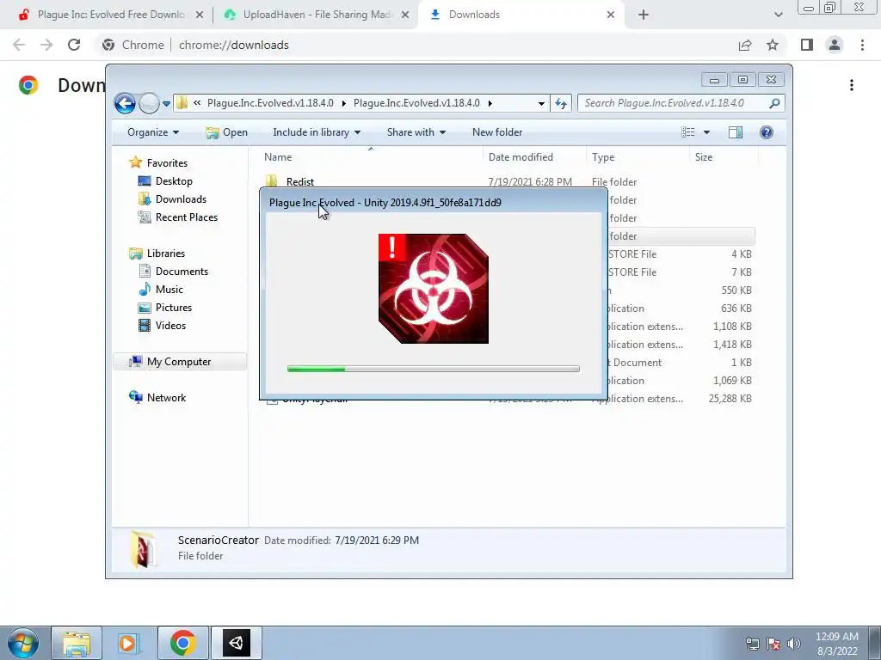Image resolution: width=881 pixels, height=660 pixels.
Task: Sort by Date modified column header
Action: [x=533, y=157]
